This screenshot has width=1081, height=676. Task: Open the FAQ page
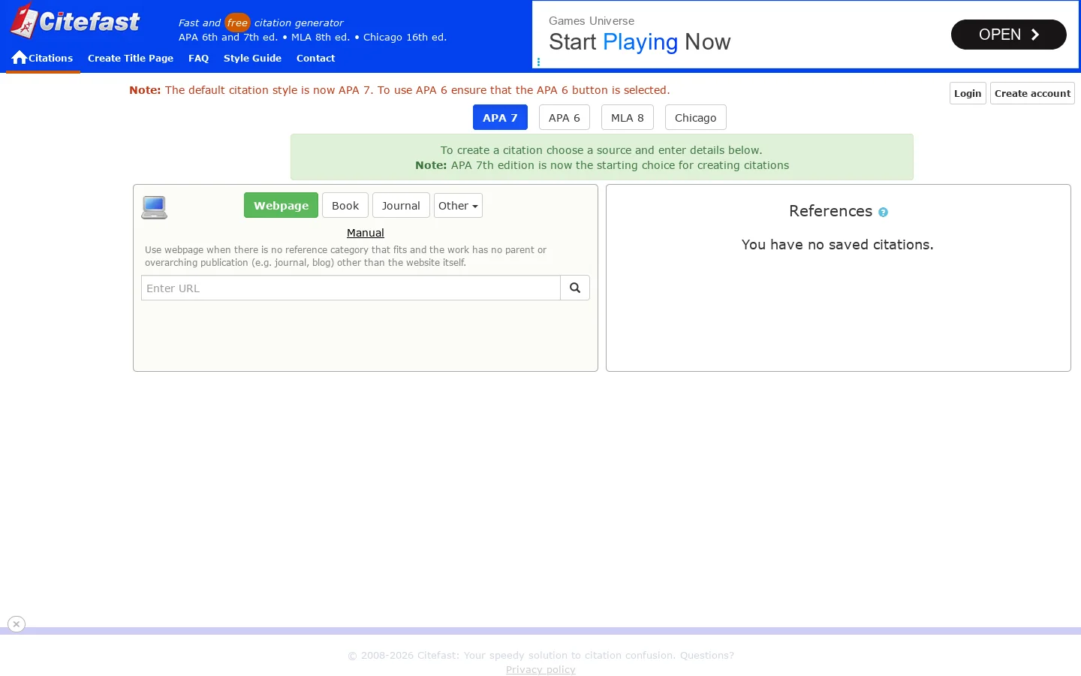coord(198,58)
